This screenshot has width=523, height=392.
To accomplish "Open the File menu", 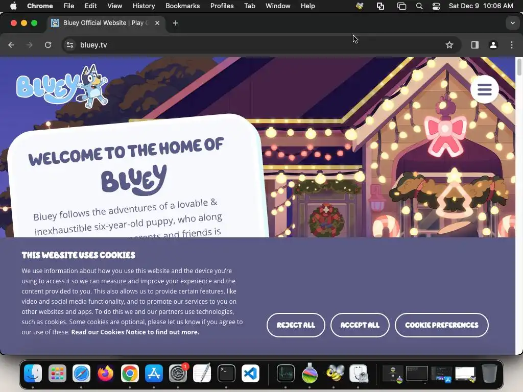I will point(69,6).
